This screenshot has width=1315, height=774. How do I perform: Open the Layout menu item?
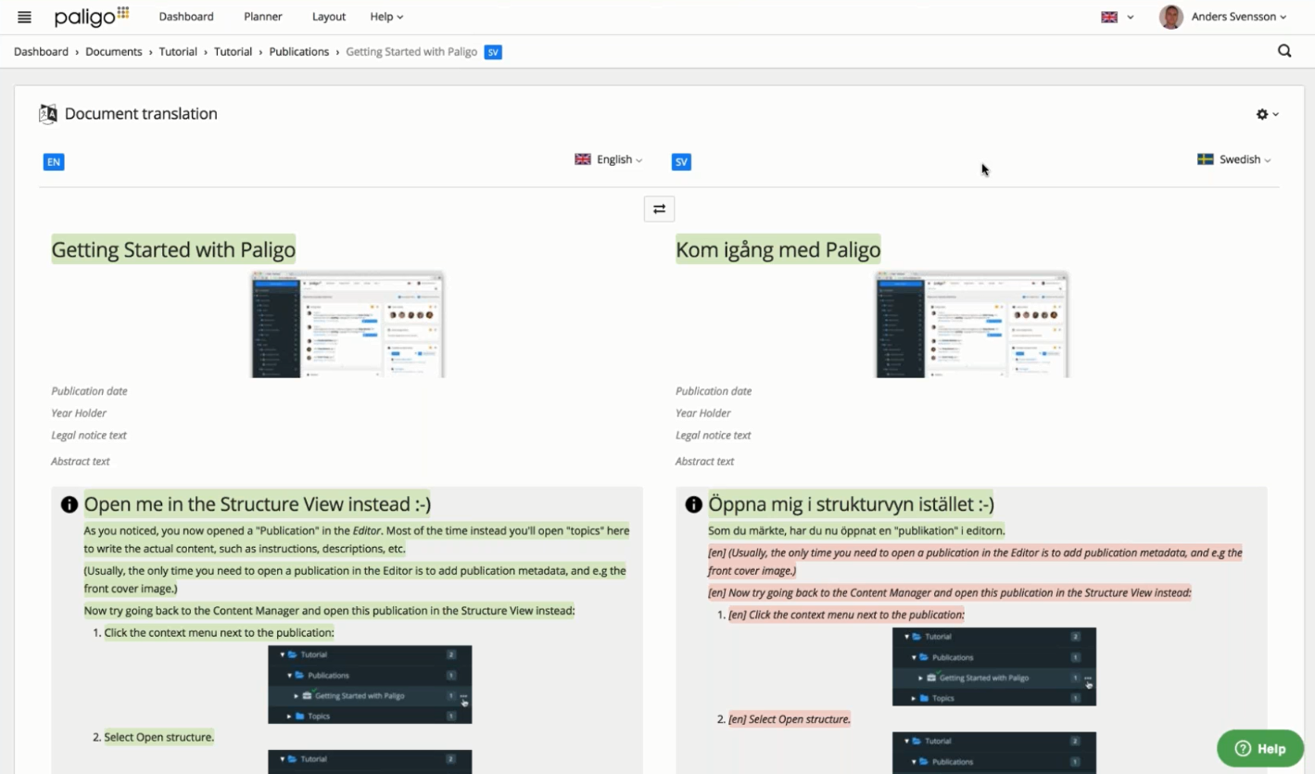(x=329, y=17)
